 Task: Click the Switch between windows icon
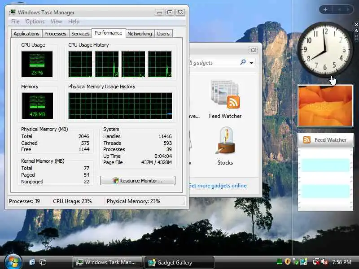(43, 262)
